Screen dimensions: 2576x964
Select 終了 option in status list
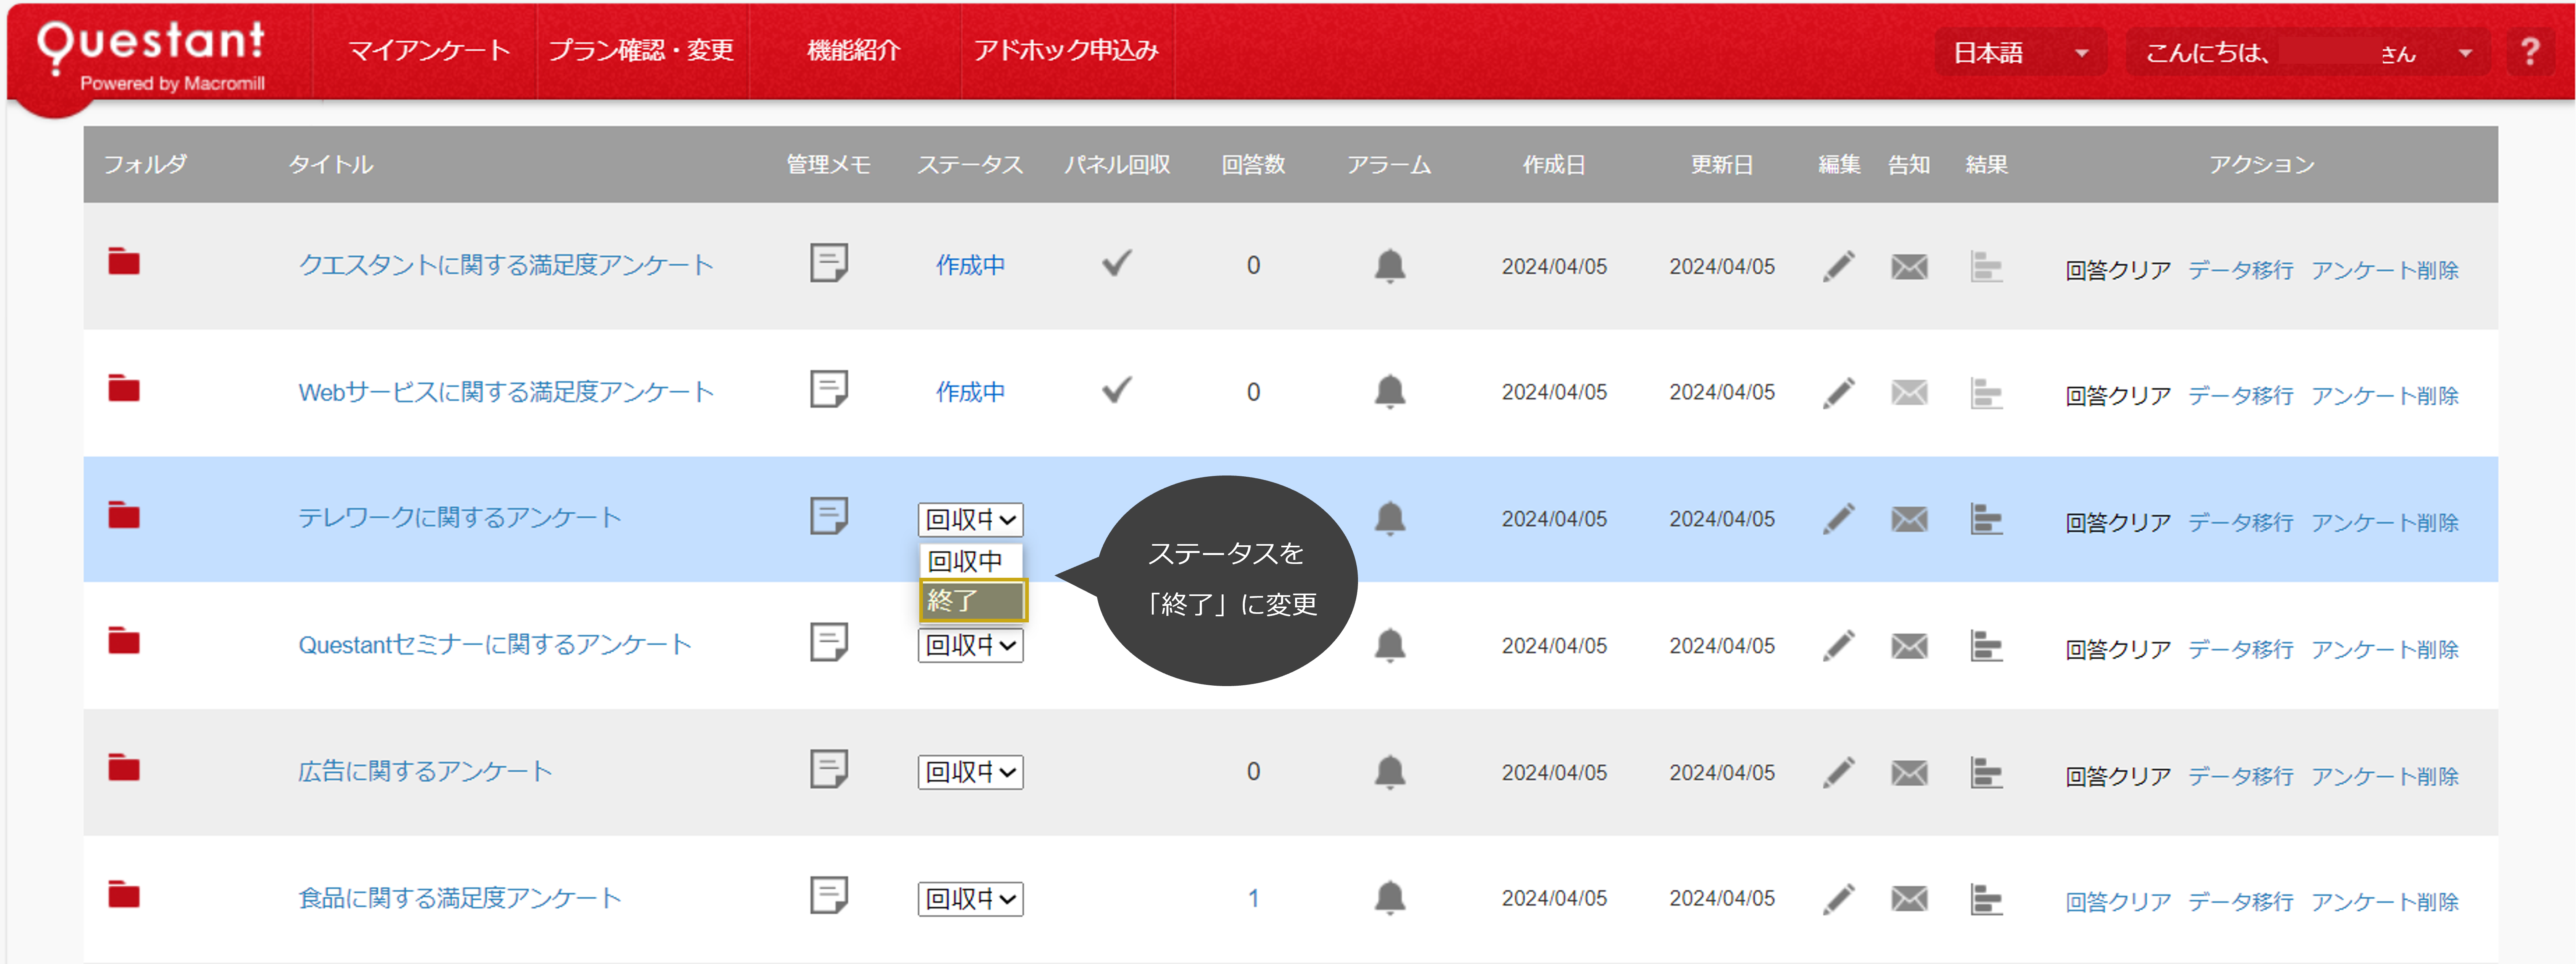[972, 600]
